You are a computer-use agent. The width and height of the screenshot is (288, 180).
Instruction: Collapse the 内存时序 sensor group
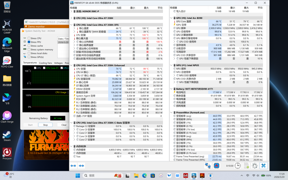[71, 146]
